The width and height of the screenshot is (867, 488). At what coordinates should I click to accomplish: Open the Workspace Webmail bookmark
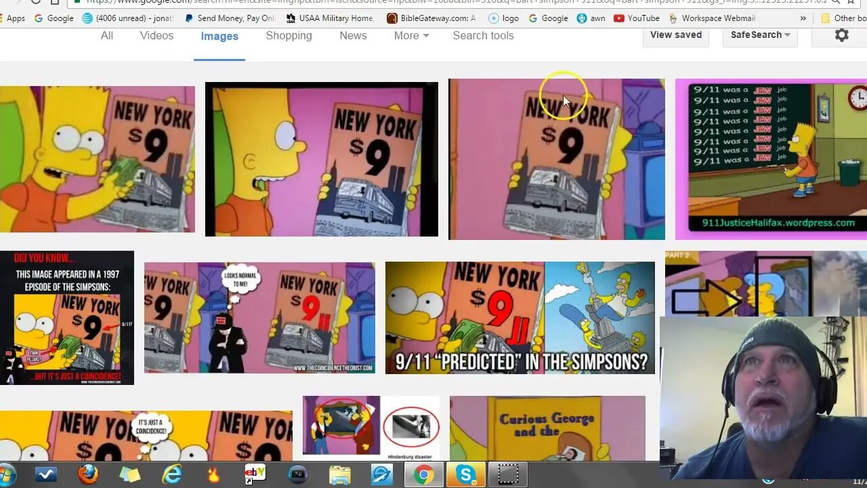(711, 18)
